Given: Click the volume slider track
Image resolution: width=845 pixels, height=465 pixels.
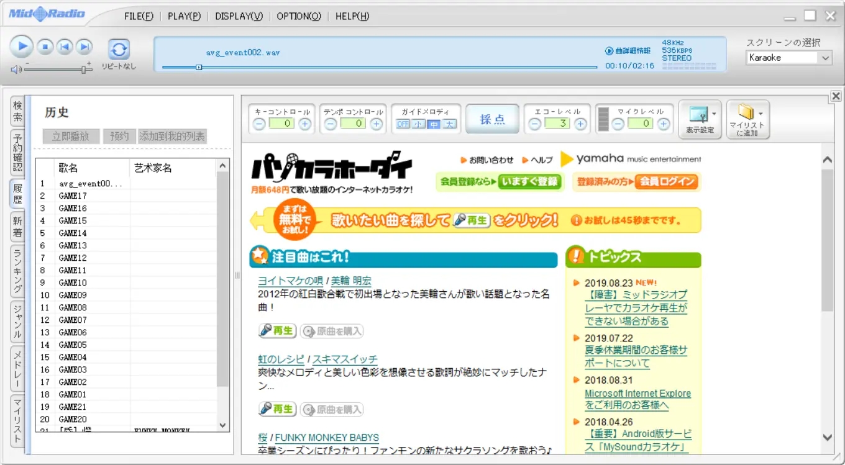Looking at the screenshot, I should [56, 70].
